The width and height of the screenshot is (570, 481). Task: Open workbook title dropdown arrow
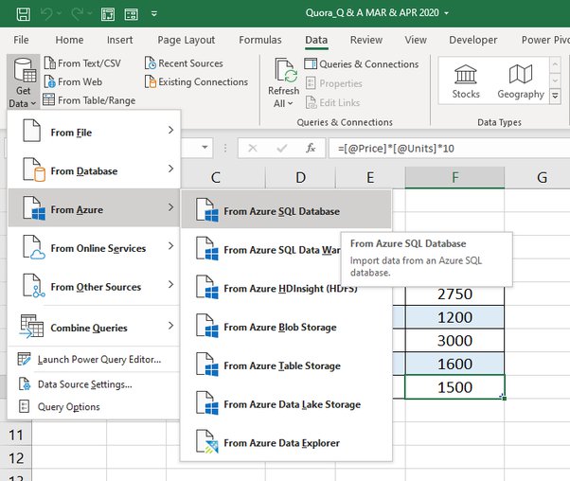(446, 13)
